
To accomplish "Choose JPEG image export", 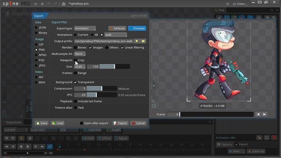I will point(40,65).
